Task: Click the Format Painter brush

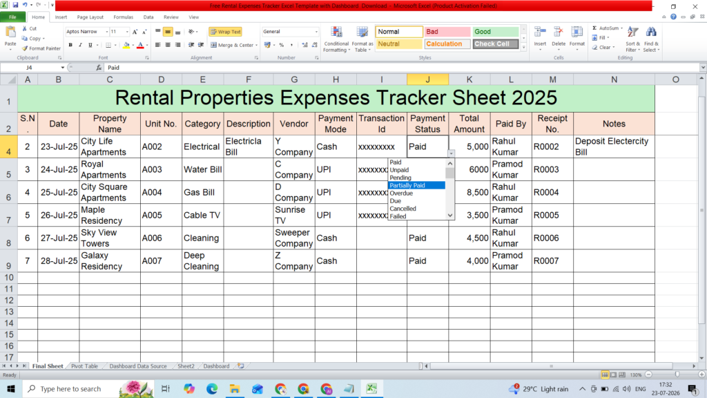Action: pyautogui.click(x=25, y=48)
